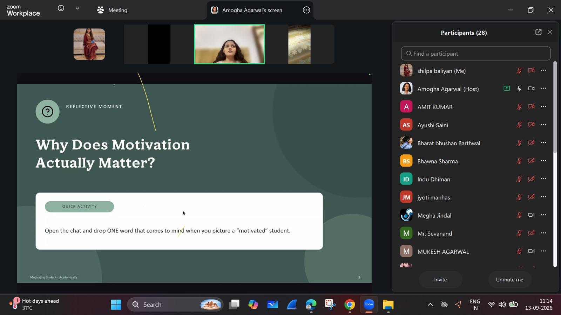Click the Find a participant search field
This screenshot has width=561, height=315.
476,54
